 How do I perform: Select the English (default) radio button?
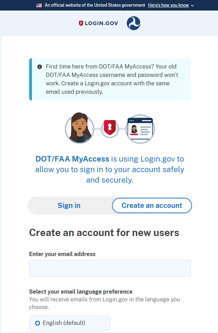37,323
